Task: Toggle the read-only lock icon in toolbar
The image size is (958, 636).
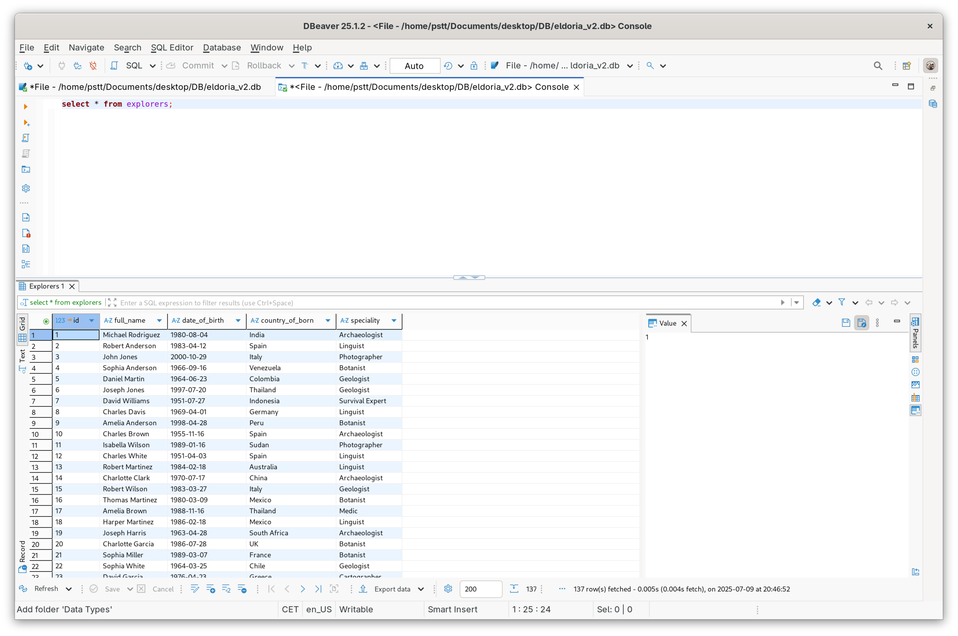Action: point(474,66)
